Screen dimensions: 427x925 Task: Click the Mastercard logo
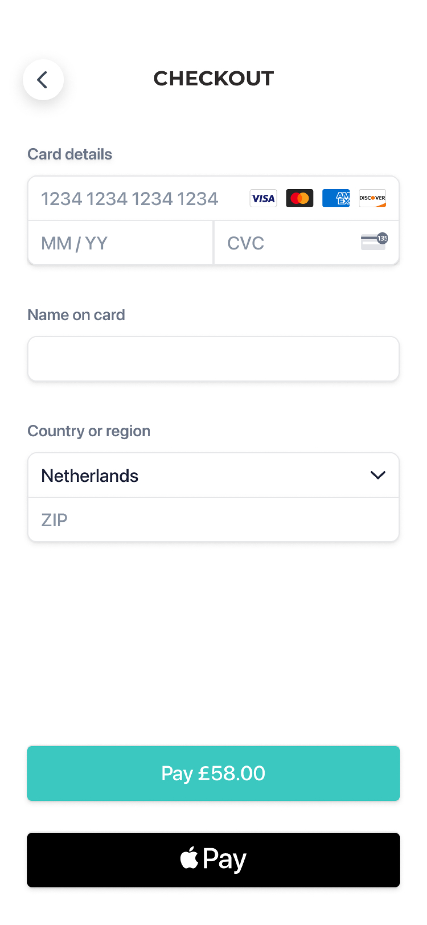[x=299, y=198]
